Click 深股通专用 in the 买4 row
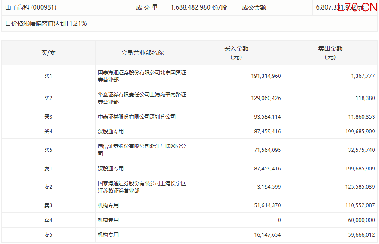379x244 pixels. click(111, 132)
